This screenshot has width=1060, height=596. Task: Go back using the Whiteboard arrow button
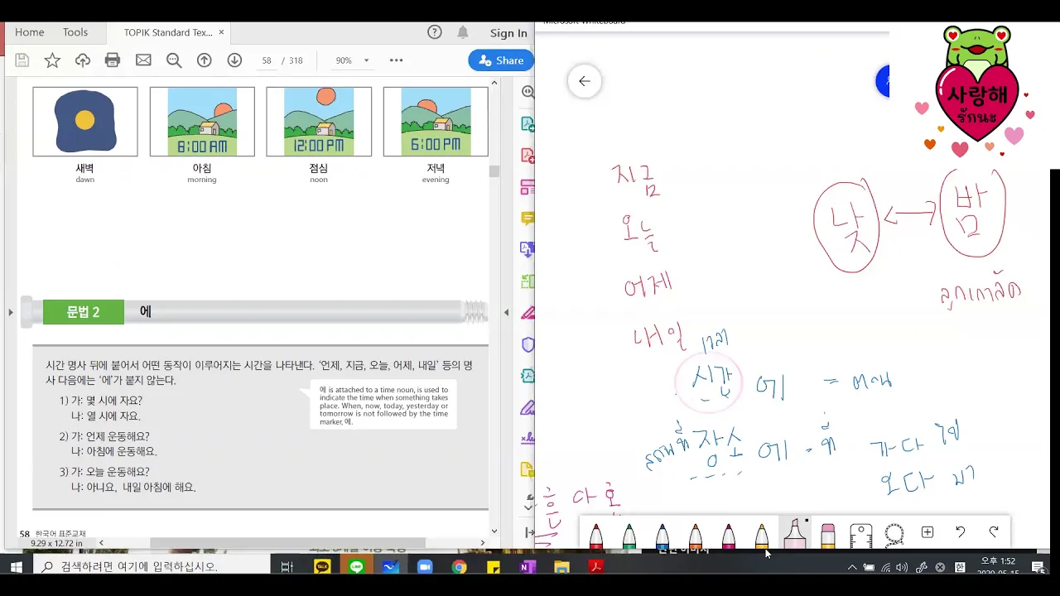pos(585,81)
